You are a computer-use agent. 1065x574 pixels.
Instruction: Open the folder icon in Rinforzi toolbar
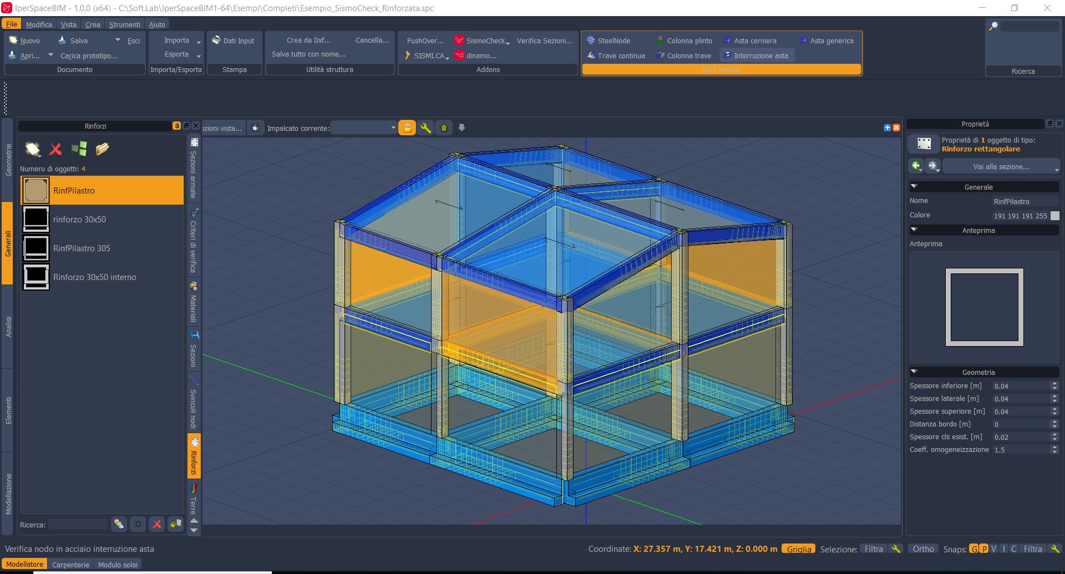tap(103, 149)
